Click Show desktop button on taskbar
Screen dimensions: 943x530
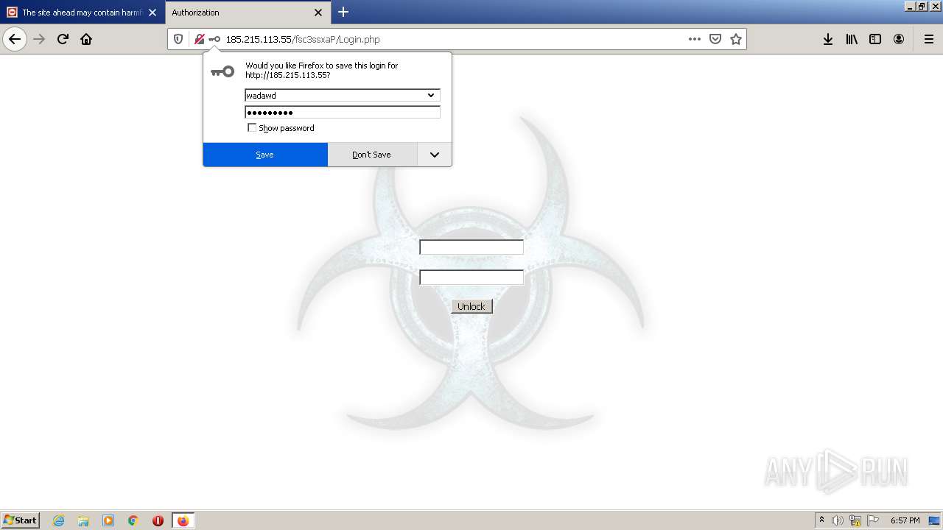point(935,520)
